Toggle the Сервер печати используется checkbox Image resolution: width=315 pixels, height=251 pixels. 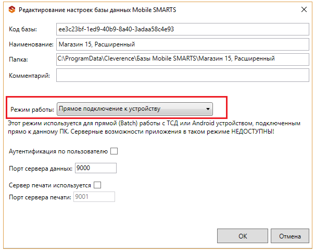click(x=97, y=185)
